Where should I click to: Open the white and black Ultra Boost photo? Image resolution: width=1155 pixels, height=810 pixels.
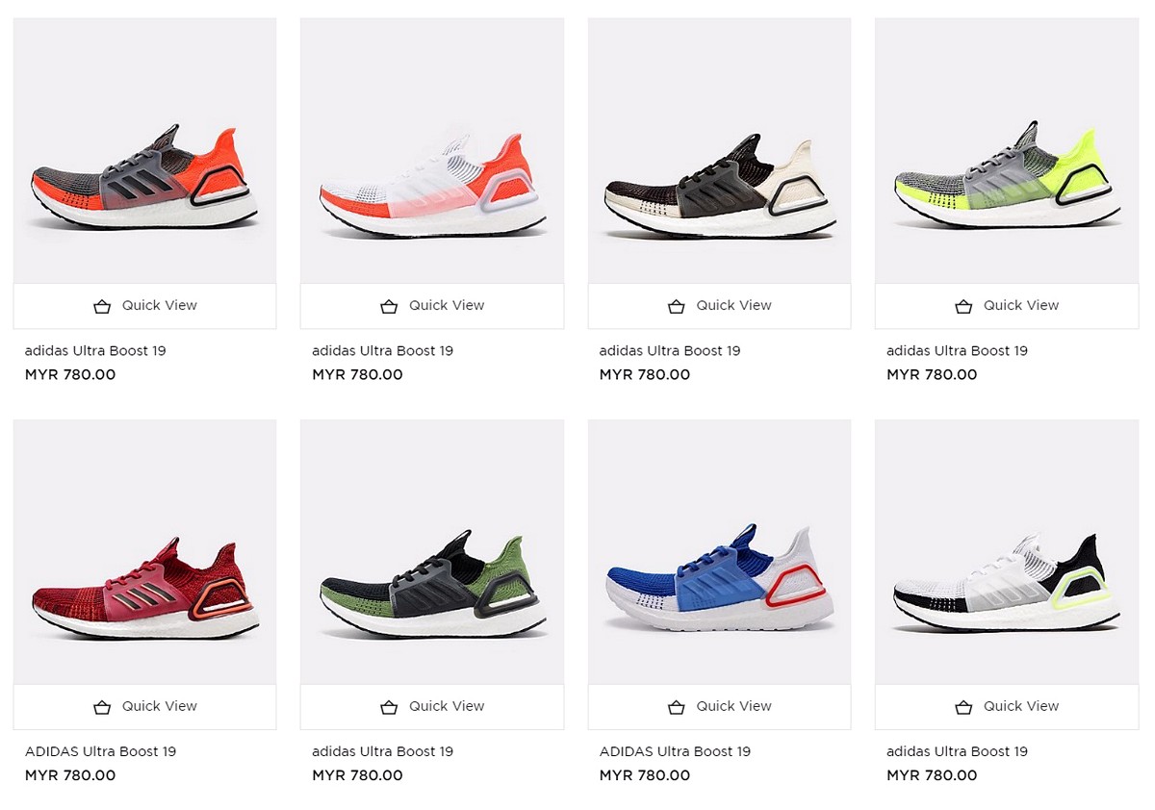point(1007,551)
